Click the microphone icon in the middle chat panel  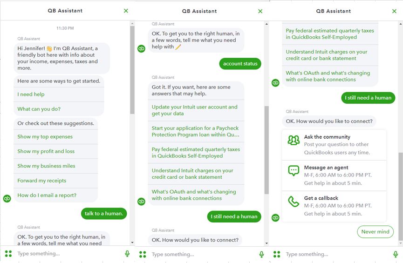pyautogui.click(x=261, y=254)
